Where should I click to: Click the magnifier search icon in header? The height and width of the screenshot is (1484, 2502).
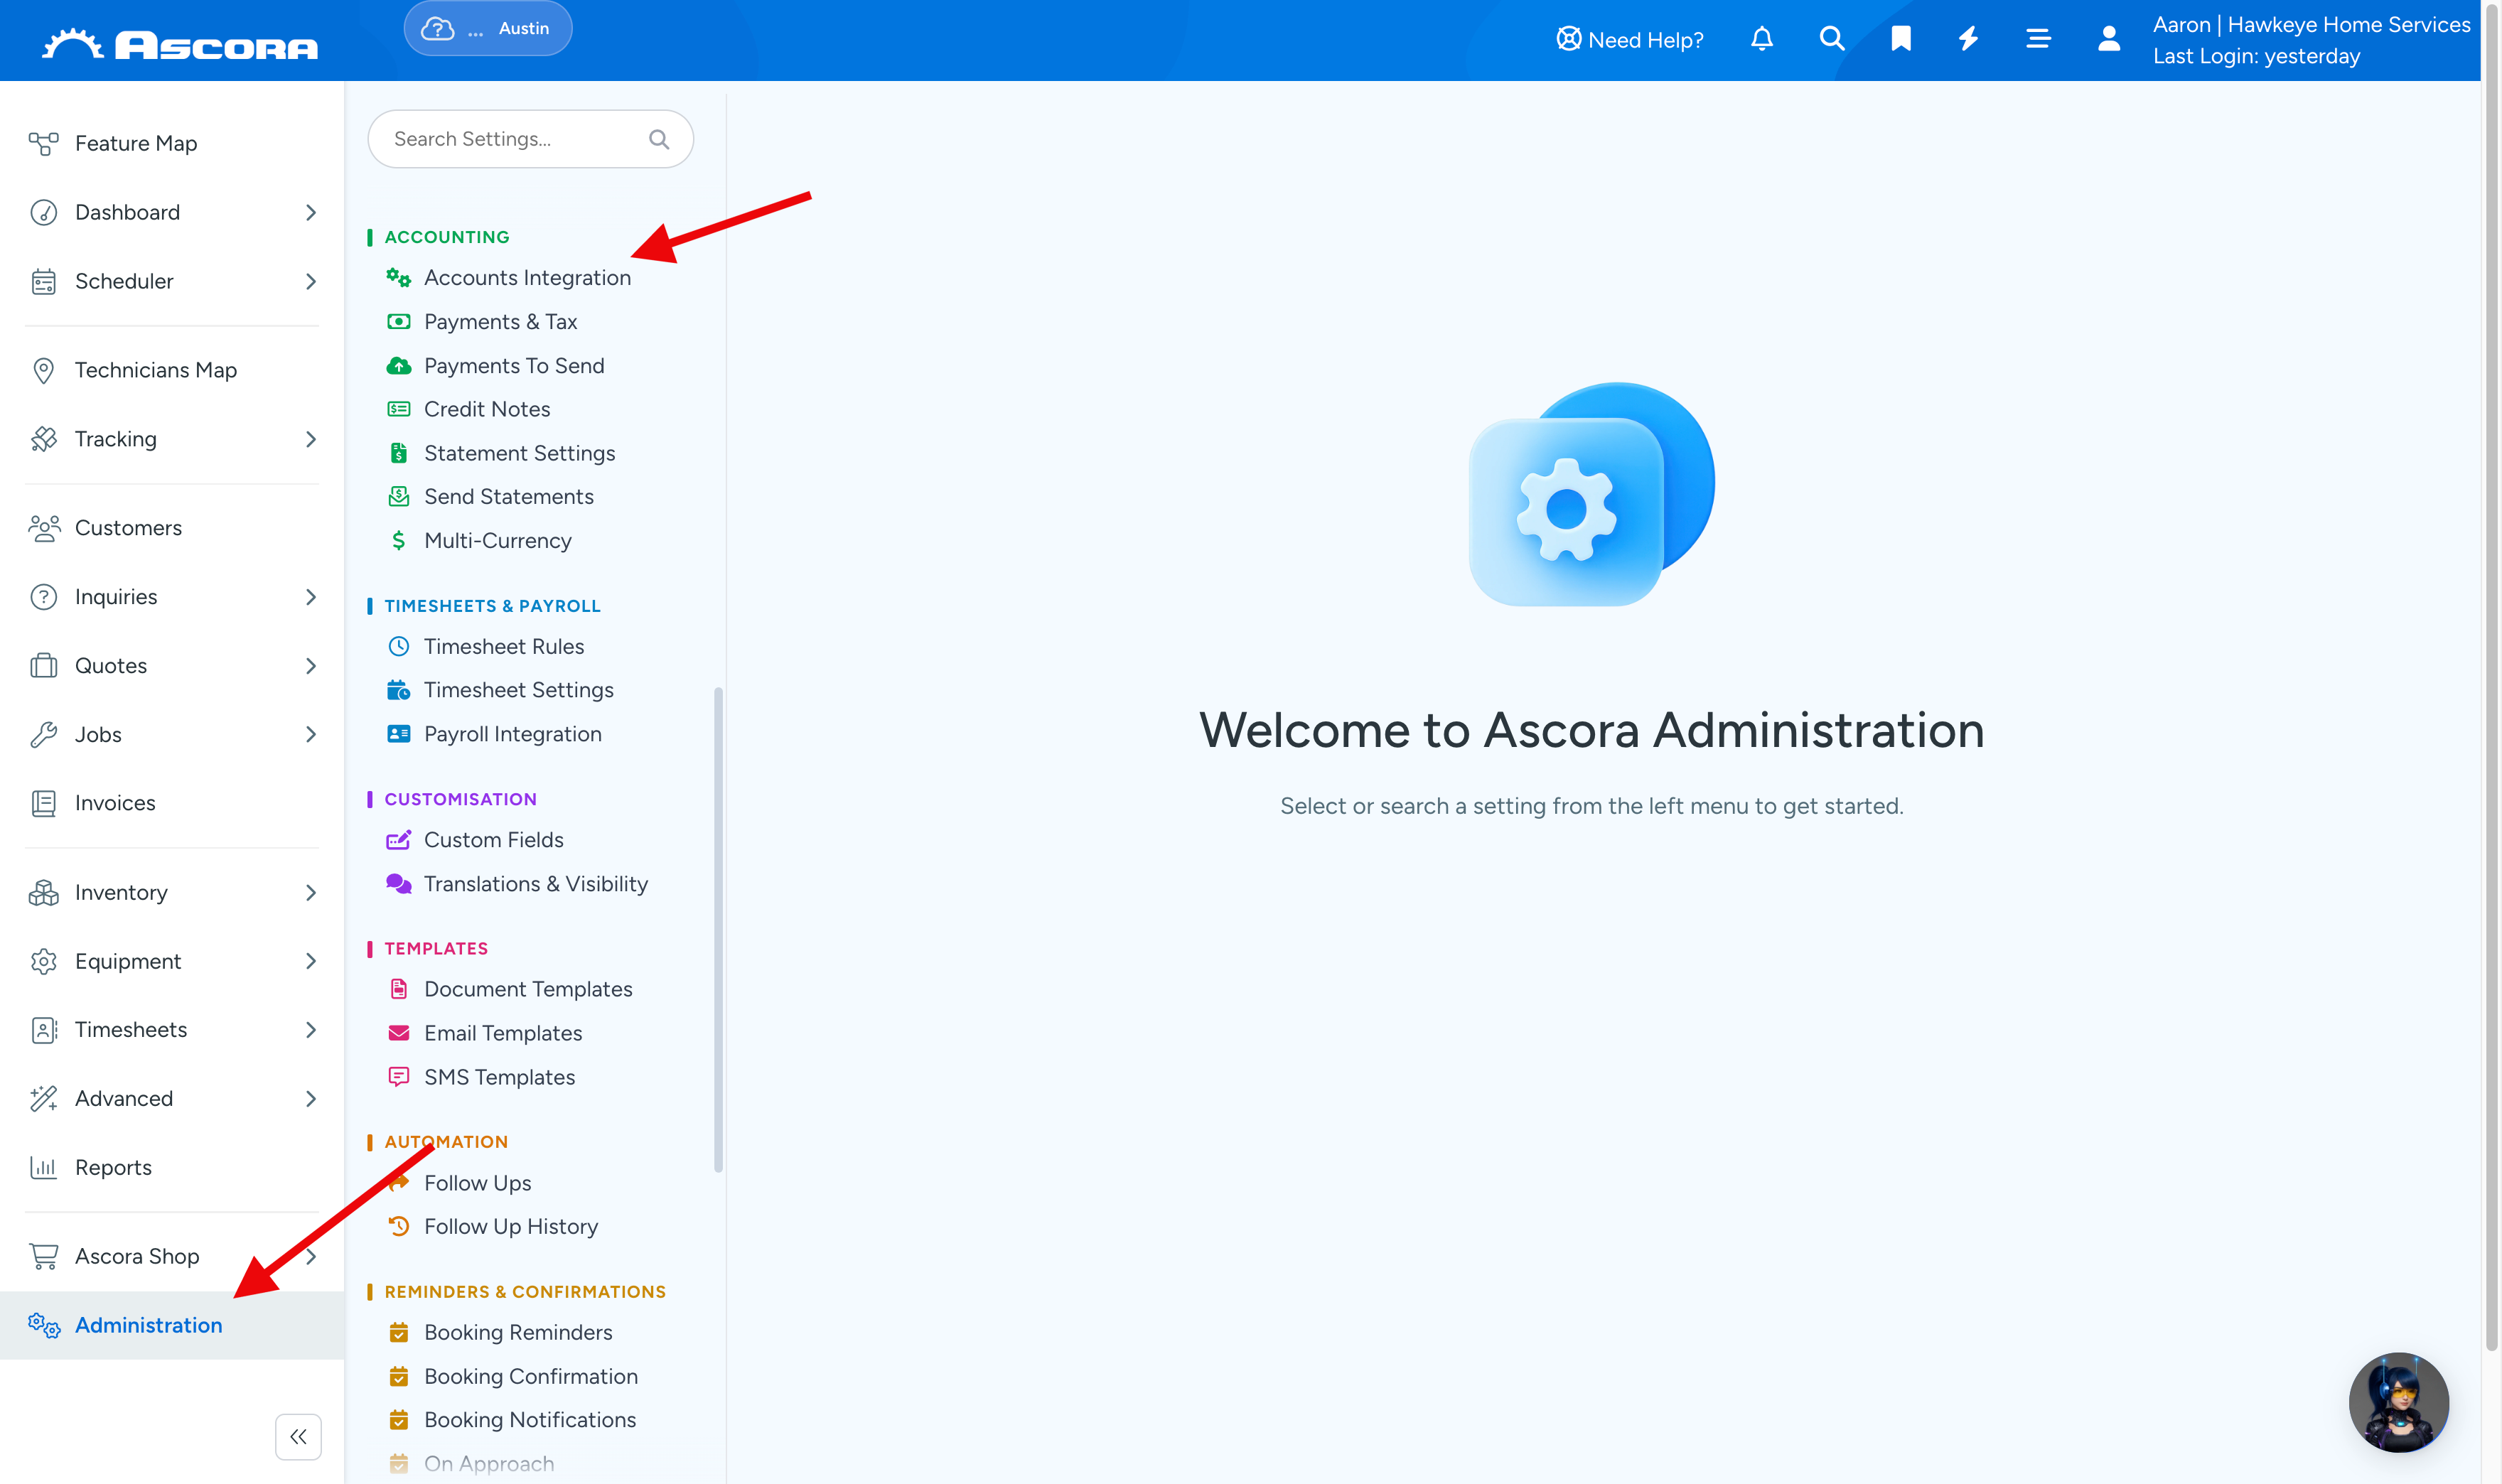pyautogui.click(x=1831, y=39)
